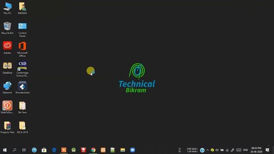The width and height of the screenshot is (274, 154).
Task: Open the red taskbar app
Action: (83, 150)
